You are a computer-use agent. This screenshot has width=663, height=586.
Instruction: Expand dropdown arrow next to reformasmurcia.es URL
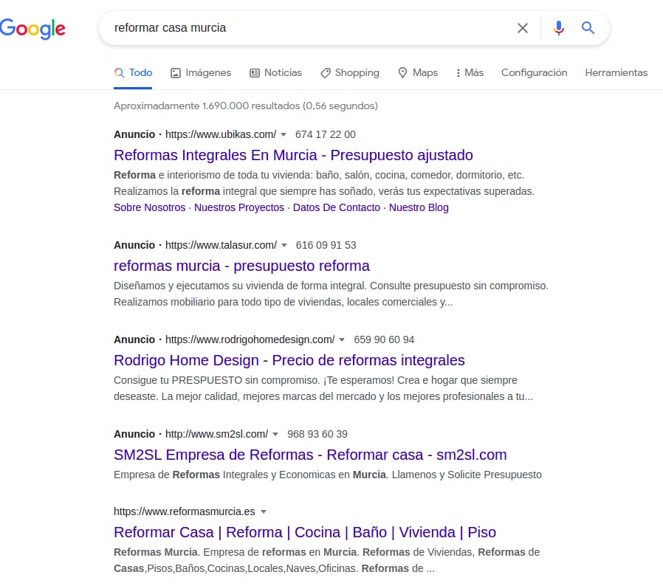click(x=264, y=512)
